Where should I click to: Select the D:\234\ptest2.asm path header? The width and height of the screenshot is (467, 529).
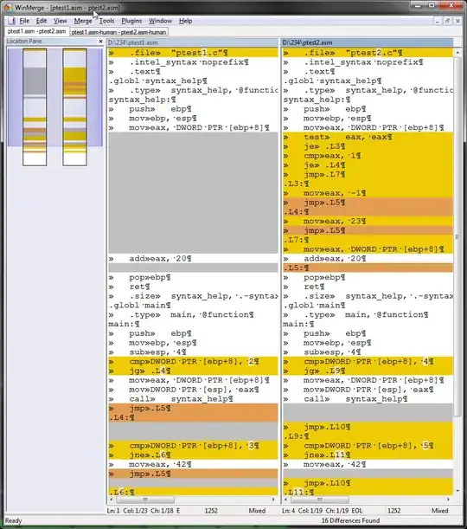click(x=367, y=42)
